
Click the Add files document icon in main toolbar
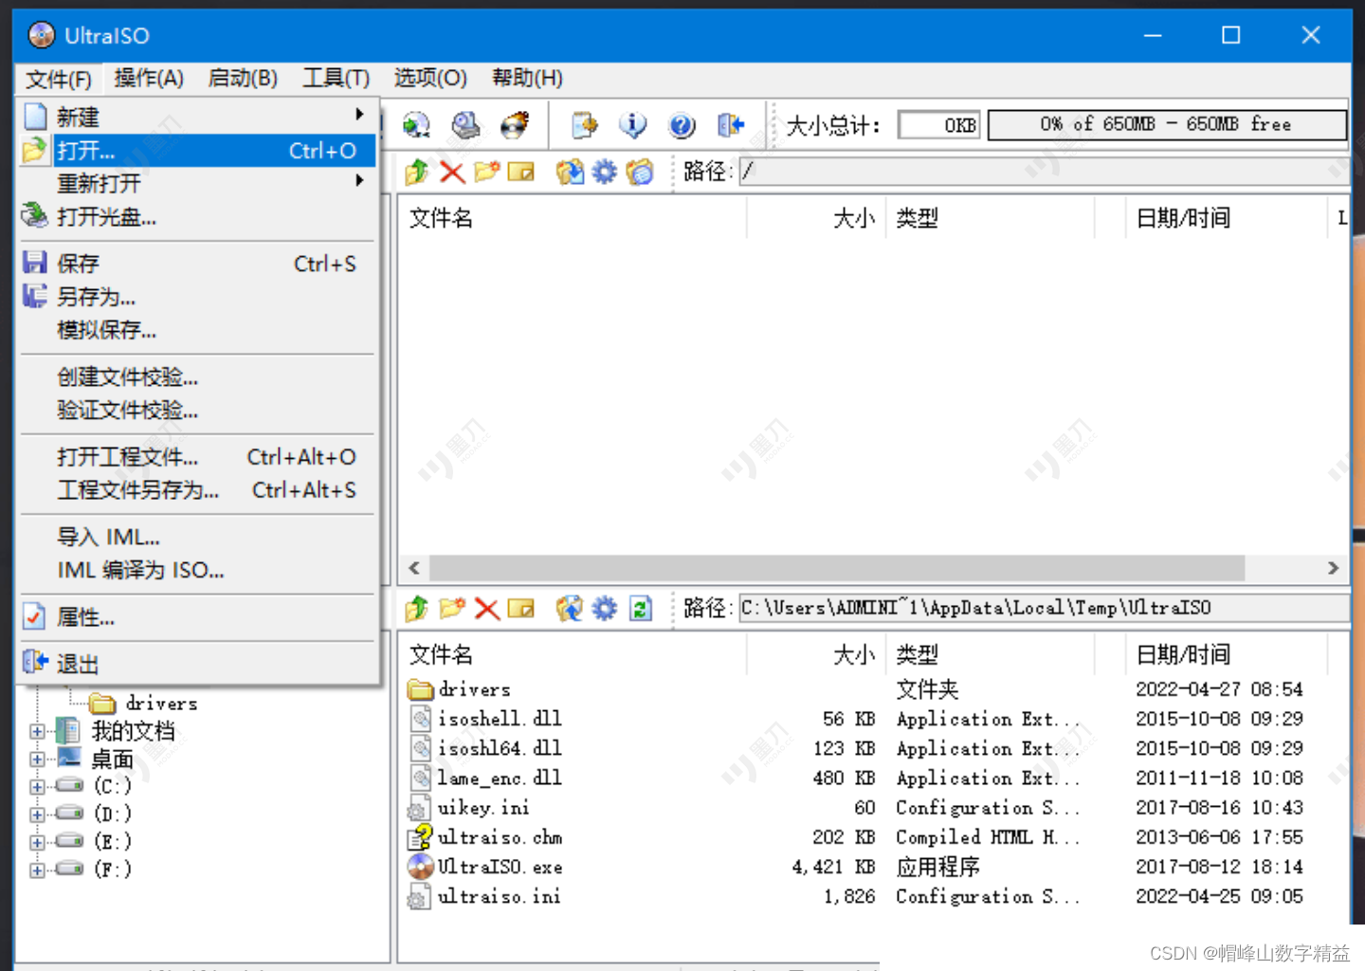tap(585, 124)
